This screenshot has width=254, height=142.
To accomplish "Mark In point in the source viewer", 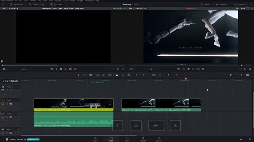I will click(x=118, y=69).
